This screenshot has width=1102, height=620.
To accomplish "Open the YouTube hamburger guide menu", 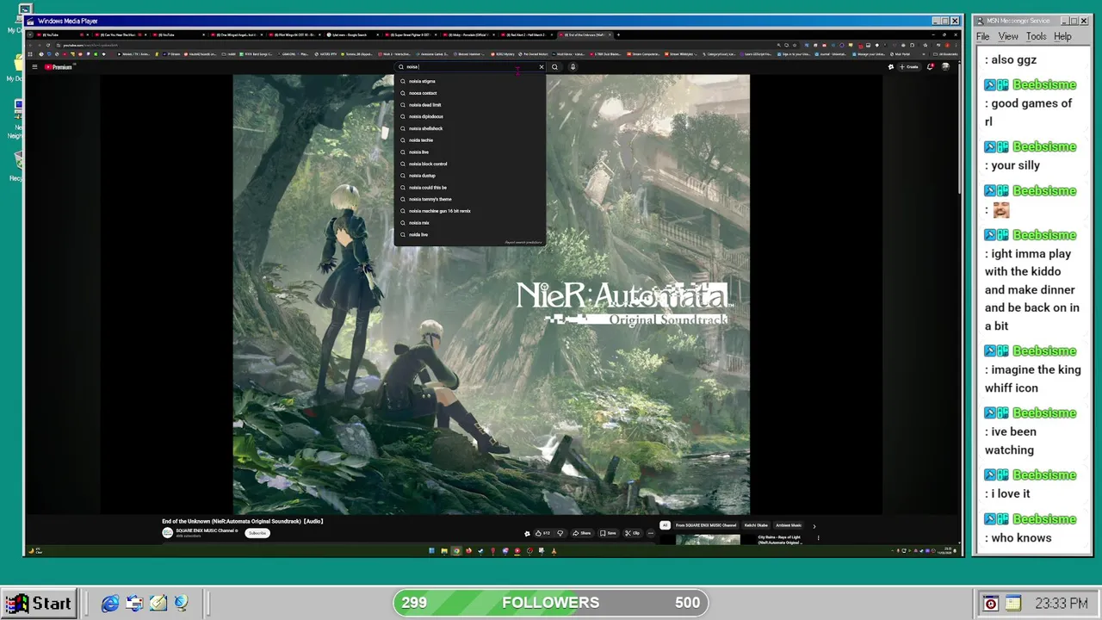I will (34, 66).
